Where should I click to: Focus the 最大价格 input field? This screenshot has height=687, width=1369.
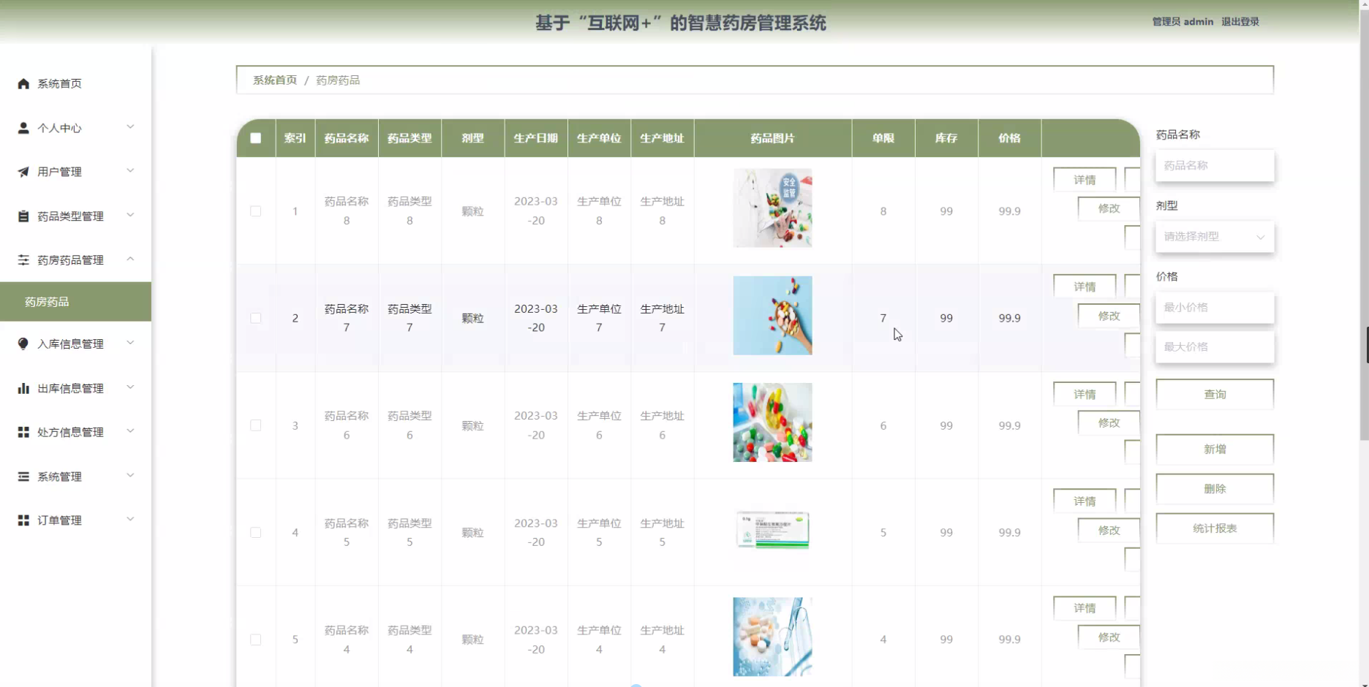(x=1215, y=347)
